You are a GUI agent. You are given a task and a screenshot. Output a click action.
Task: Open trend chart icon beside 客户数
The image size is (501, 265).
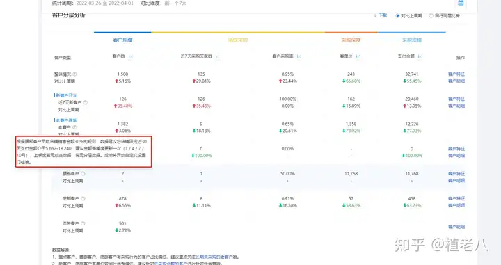[x=130, y=56]
